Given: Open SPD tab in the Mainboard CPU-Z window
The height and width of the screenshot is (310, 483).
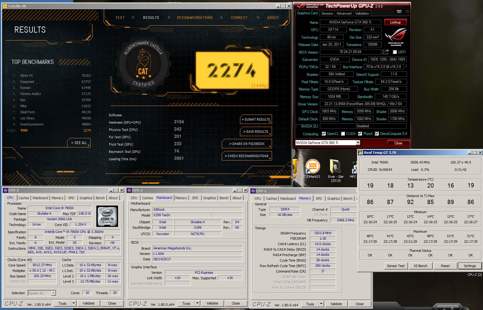Looking at the screenshot, I should coord(195,198).
